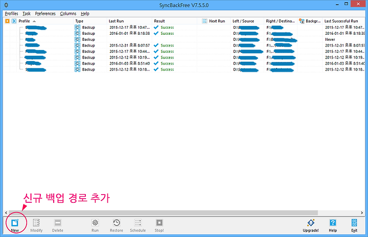
Task: Click success checkmark in 8:18:38 row
Action: (156, 33)
